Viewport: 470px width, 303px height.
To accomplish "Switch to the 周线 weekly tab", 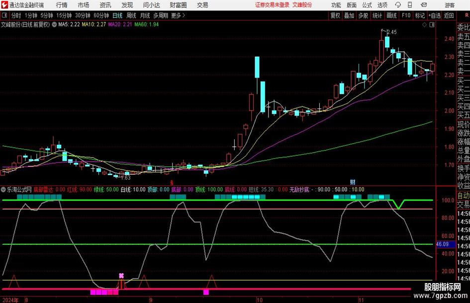I will [131, 15].
